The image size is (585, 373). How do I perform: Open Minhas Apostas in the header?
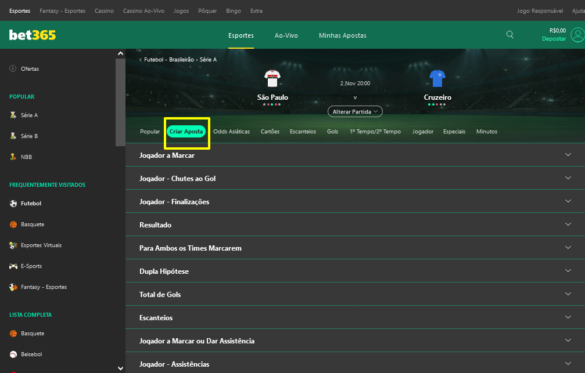343,35
